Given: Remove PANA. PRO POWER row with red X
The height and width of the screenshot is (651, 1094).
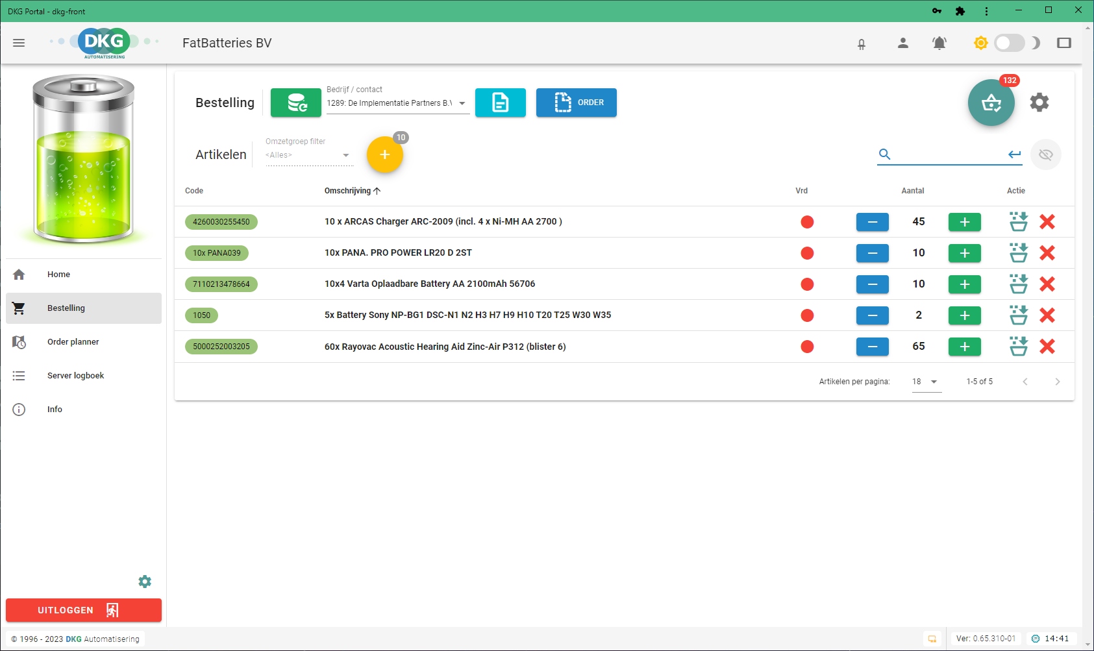Looking at the screenshot, I should [1047, 253].
